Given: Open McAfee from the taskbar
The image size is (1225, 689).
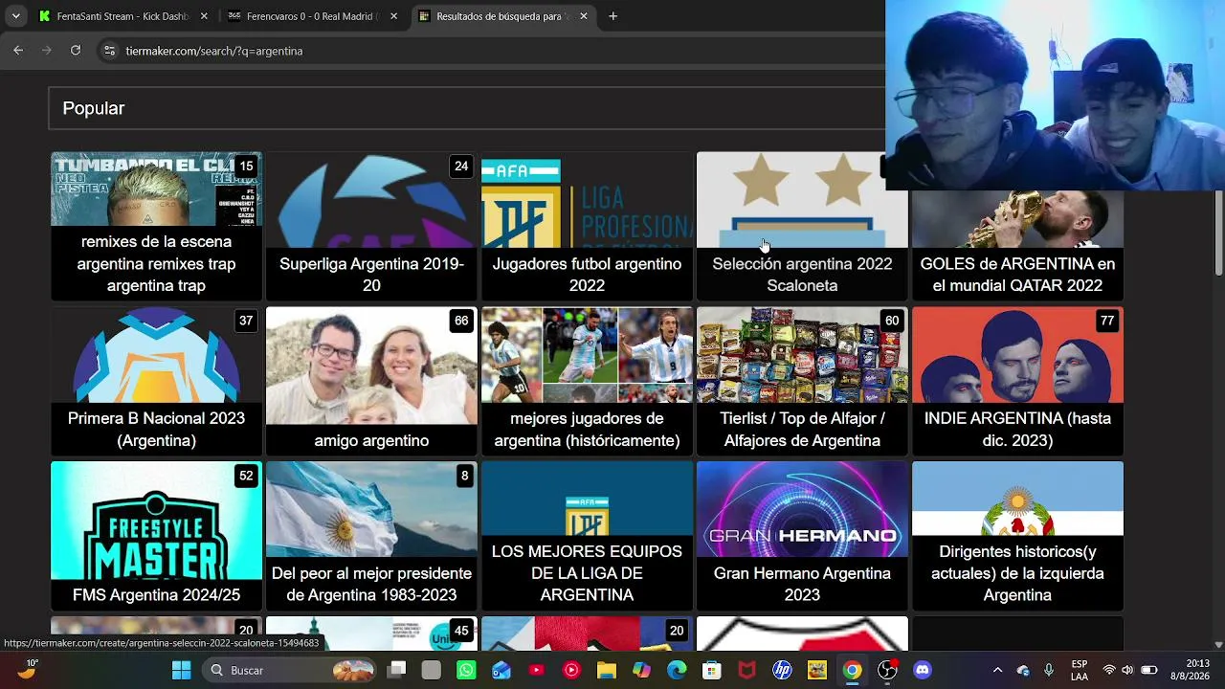Looking at the screenshot, I should point(746,670).
